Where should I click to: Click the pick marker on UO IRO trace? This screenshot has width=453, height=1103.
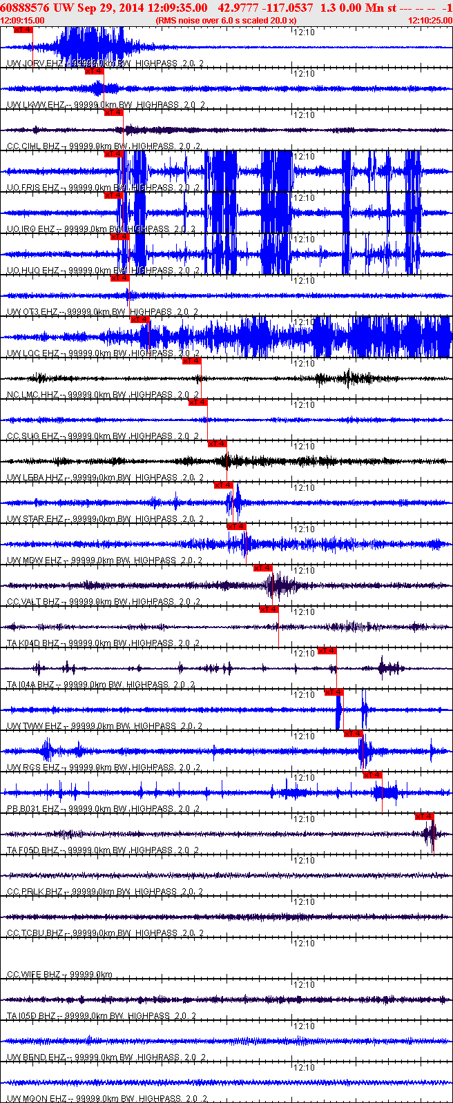tap(113, 195)
